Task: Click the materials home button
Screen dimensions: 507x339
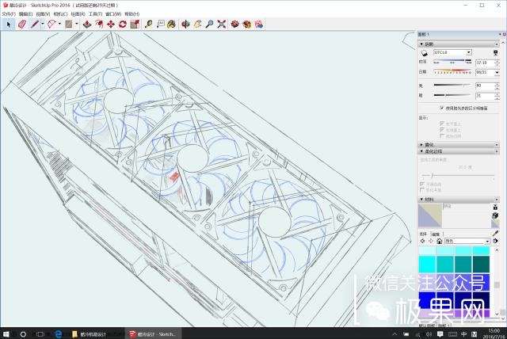Action: coord(440,241)
